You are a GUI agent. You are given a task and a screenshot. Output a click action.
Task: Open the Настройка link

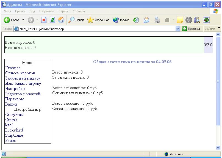pos(15,89)
